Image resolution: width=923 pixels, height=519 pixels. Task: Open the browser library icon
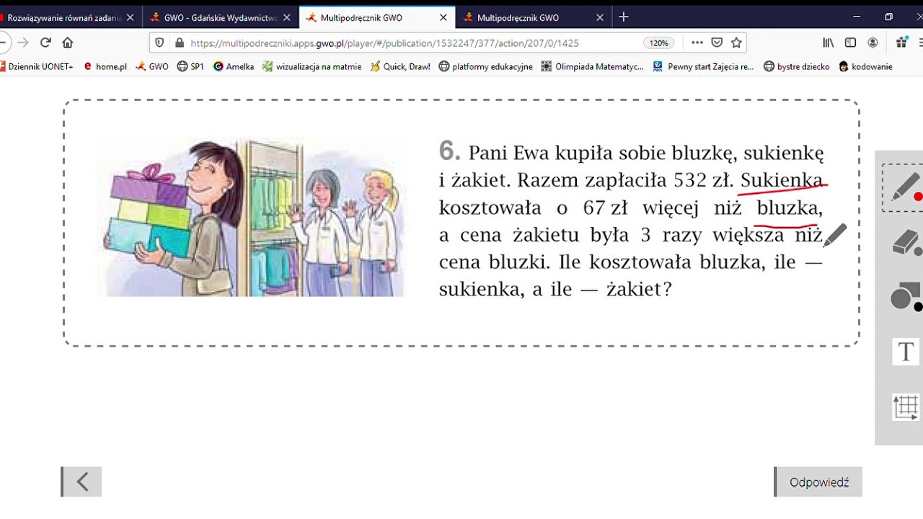click(x=829, y=43)
